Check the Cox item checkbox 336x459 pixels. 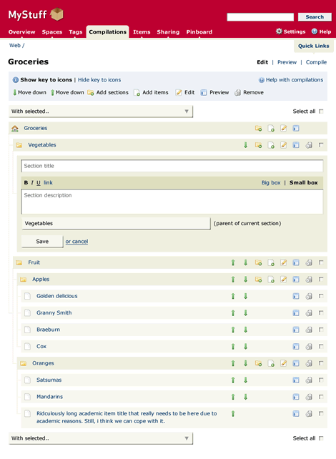coord(321,346)
